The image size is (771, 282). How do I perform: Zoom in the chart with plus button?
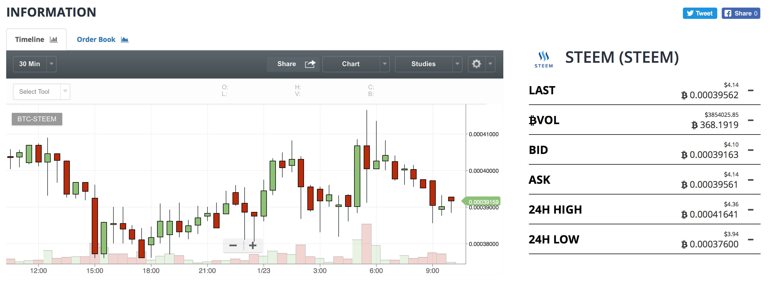pyautogui.click(x=253, y=245)
